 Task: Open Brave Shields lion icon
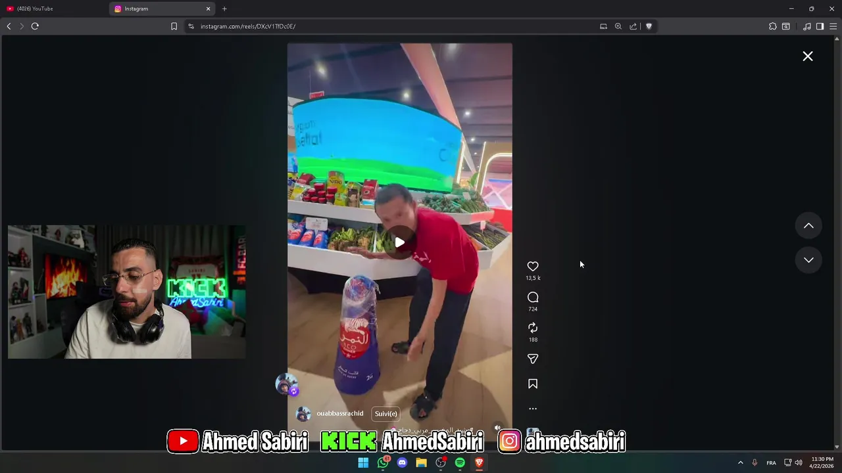click(x=649, y=26)
